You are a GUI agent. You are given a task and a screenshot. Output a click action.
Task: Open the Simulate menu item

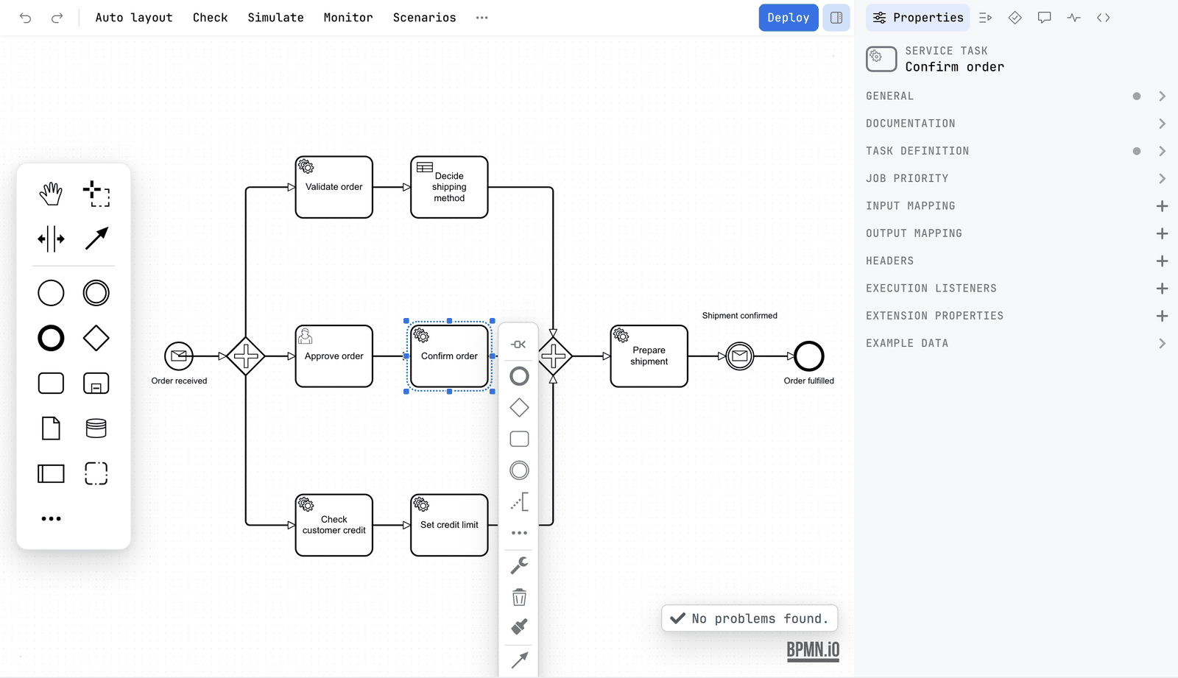coord(275,18)
